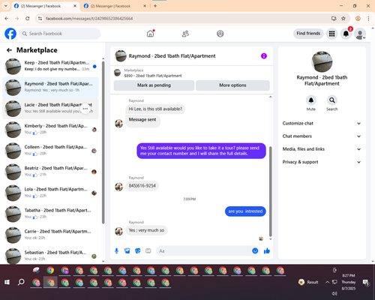The height and width of the screenshot is (300, 375).
Task: Click the Search Facebook field
Action: pyautogui.click(x=60, y=34)
